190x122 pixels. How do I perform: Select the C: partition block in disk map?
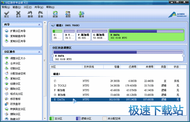pyautogui.click(x=57, y=35)
